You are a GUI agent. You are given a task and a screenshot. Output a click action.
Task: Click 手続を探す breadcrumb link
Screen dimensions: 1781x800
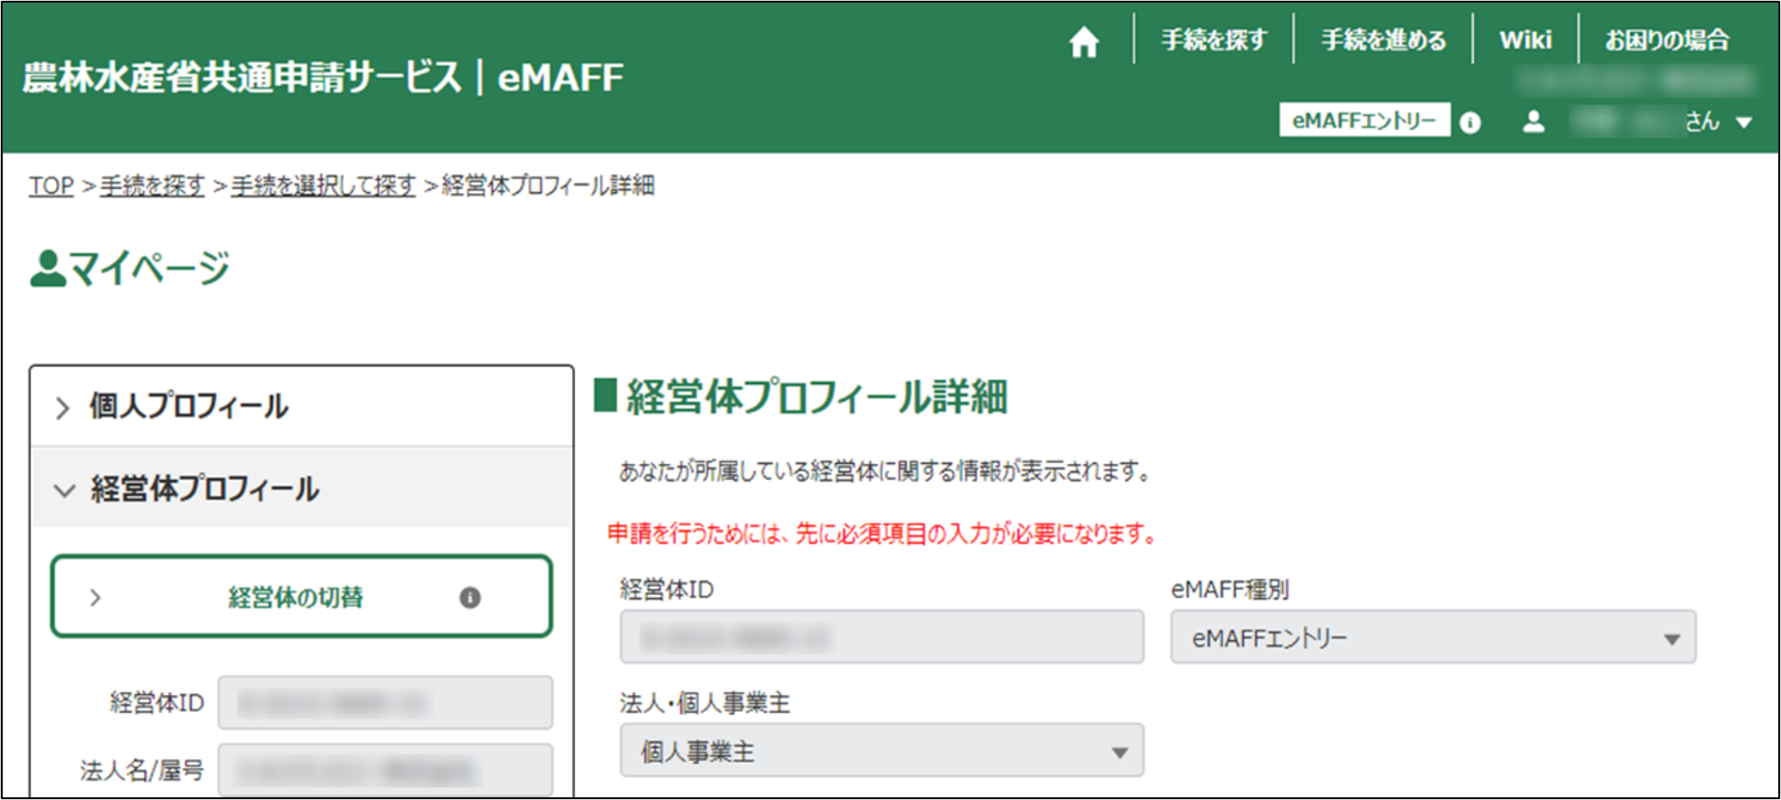pos(152,186)
